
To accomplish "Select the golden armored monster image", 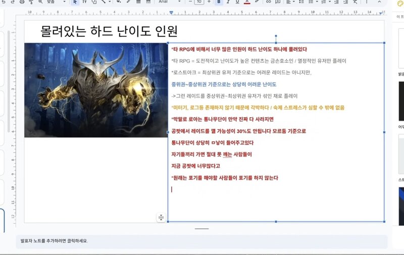I will click(96, 90).
